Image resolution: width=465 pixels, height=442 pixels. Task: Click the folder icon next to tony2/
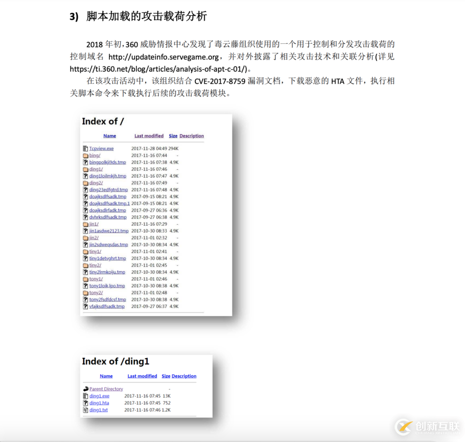click(x=87, y=293)
